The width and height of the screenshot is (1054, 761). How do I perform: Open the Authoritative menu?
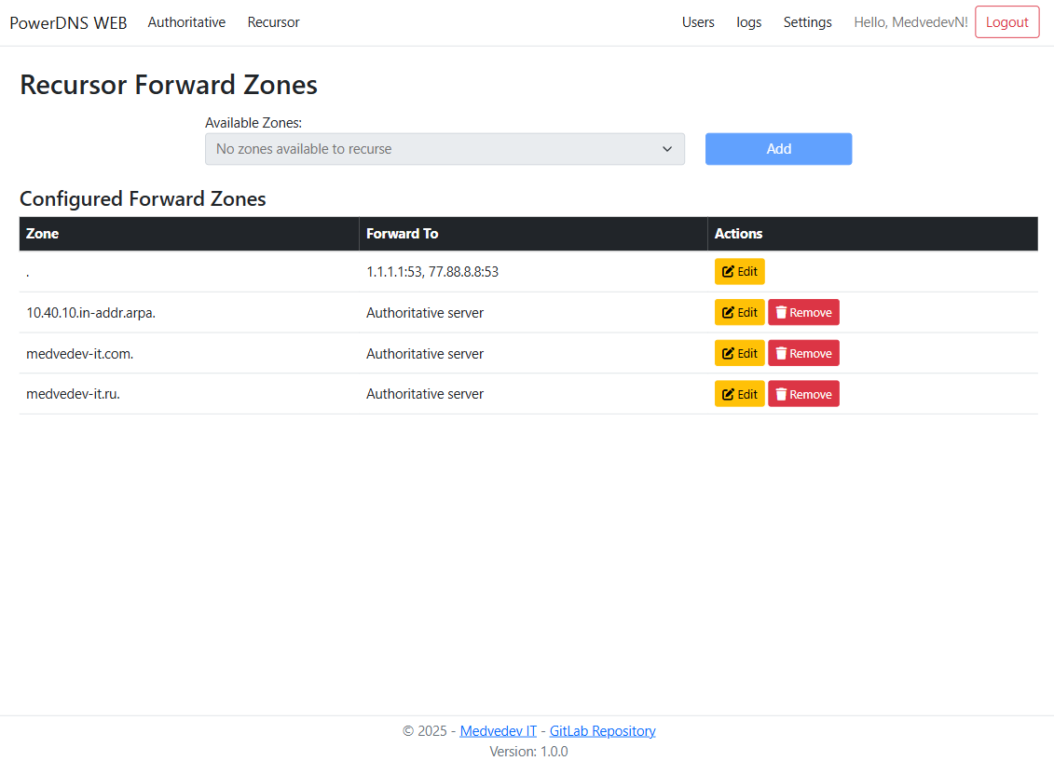pyautogui.click(x=186, y=22)
